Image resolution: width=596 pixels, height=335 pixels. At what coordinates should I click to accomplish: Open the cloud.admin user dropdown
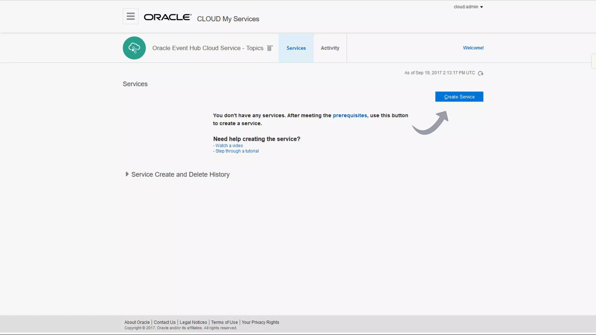pos(468,7)
